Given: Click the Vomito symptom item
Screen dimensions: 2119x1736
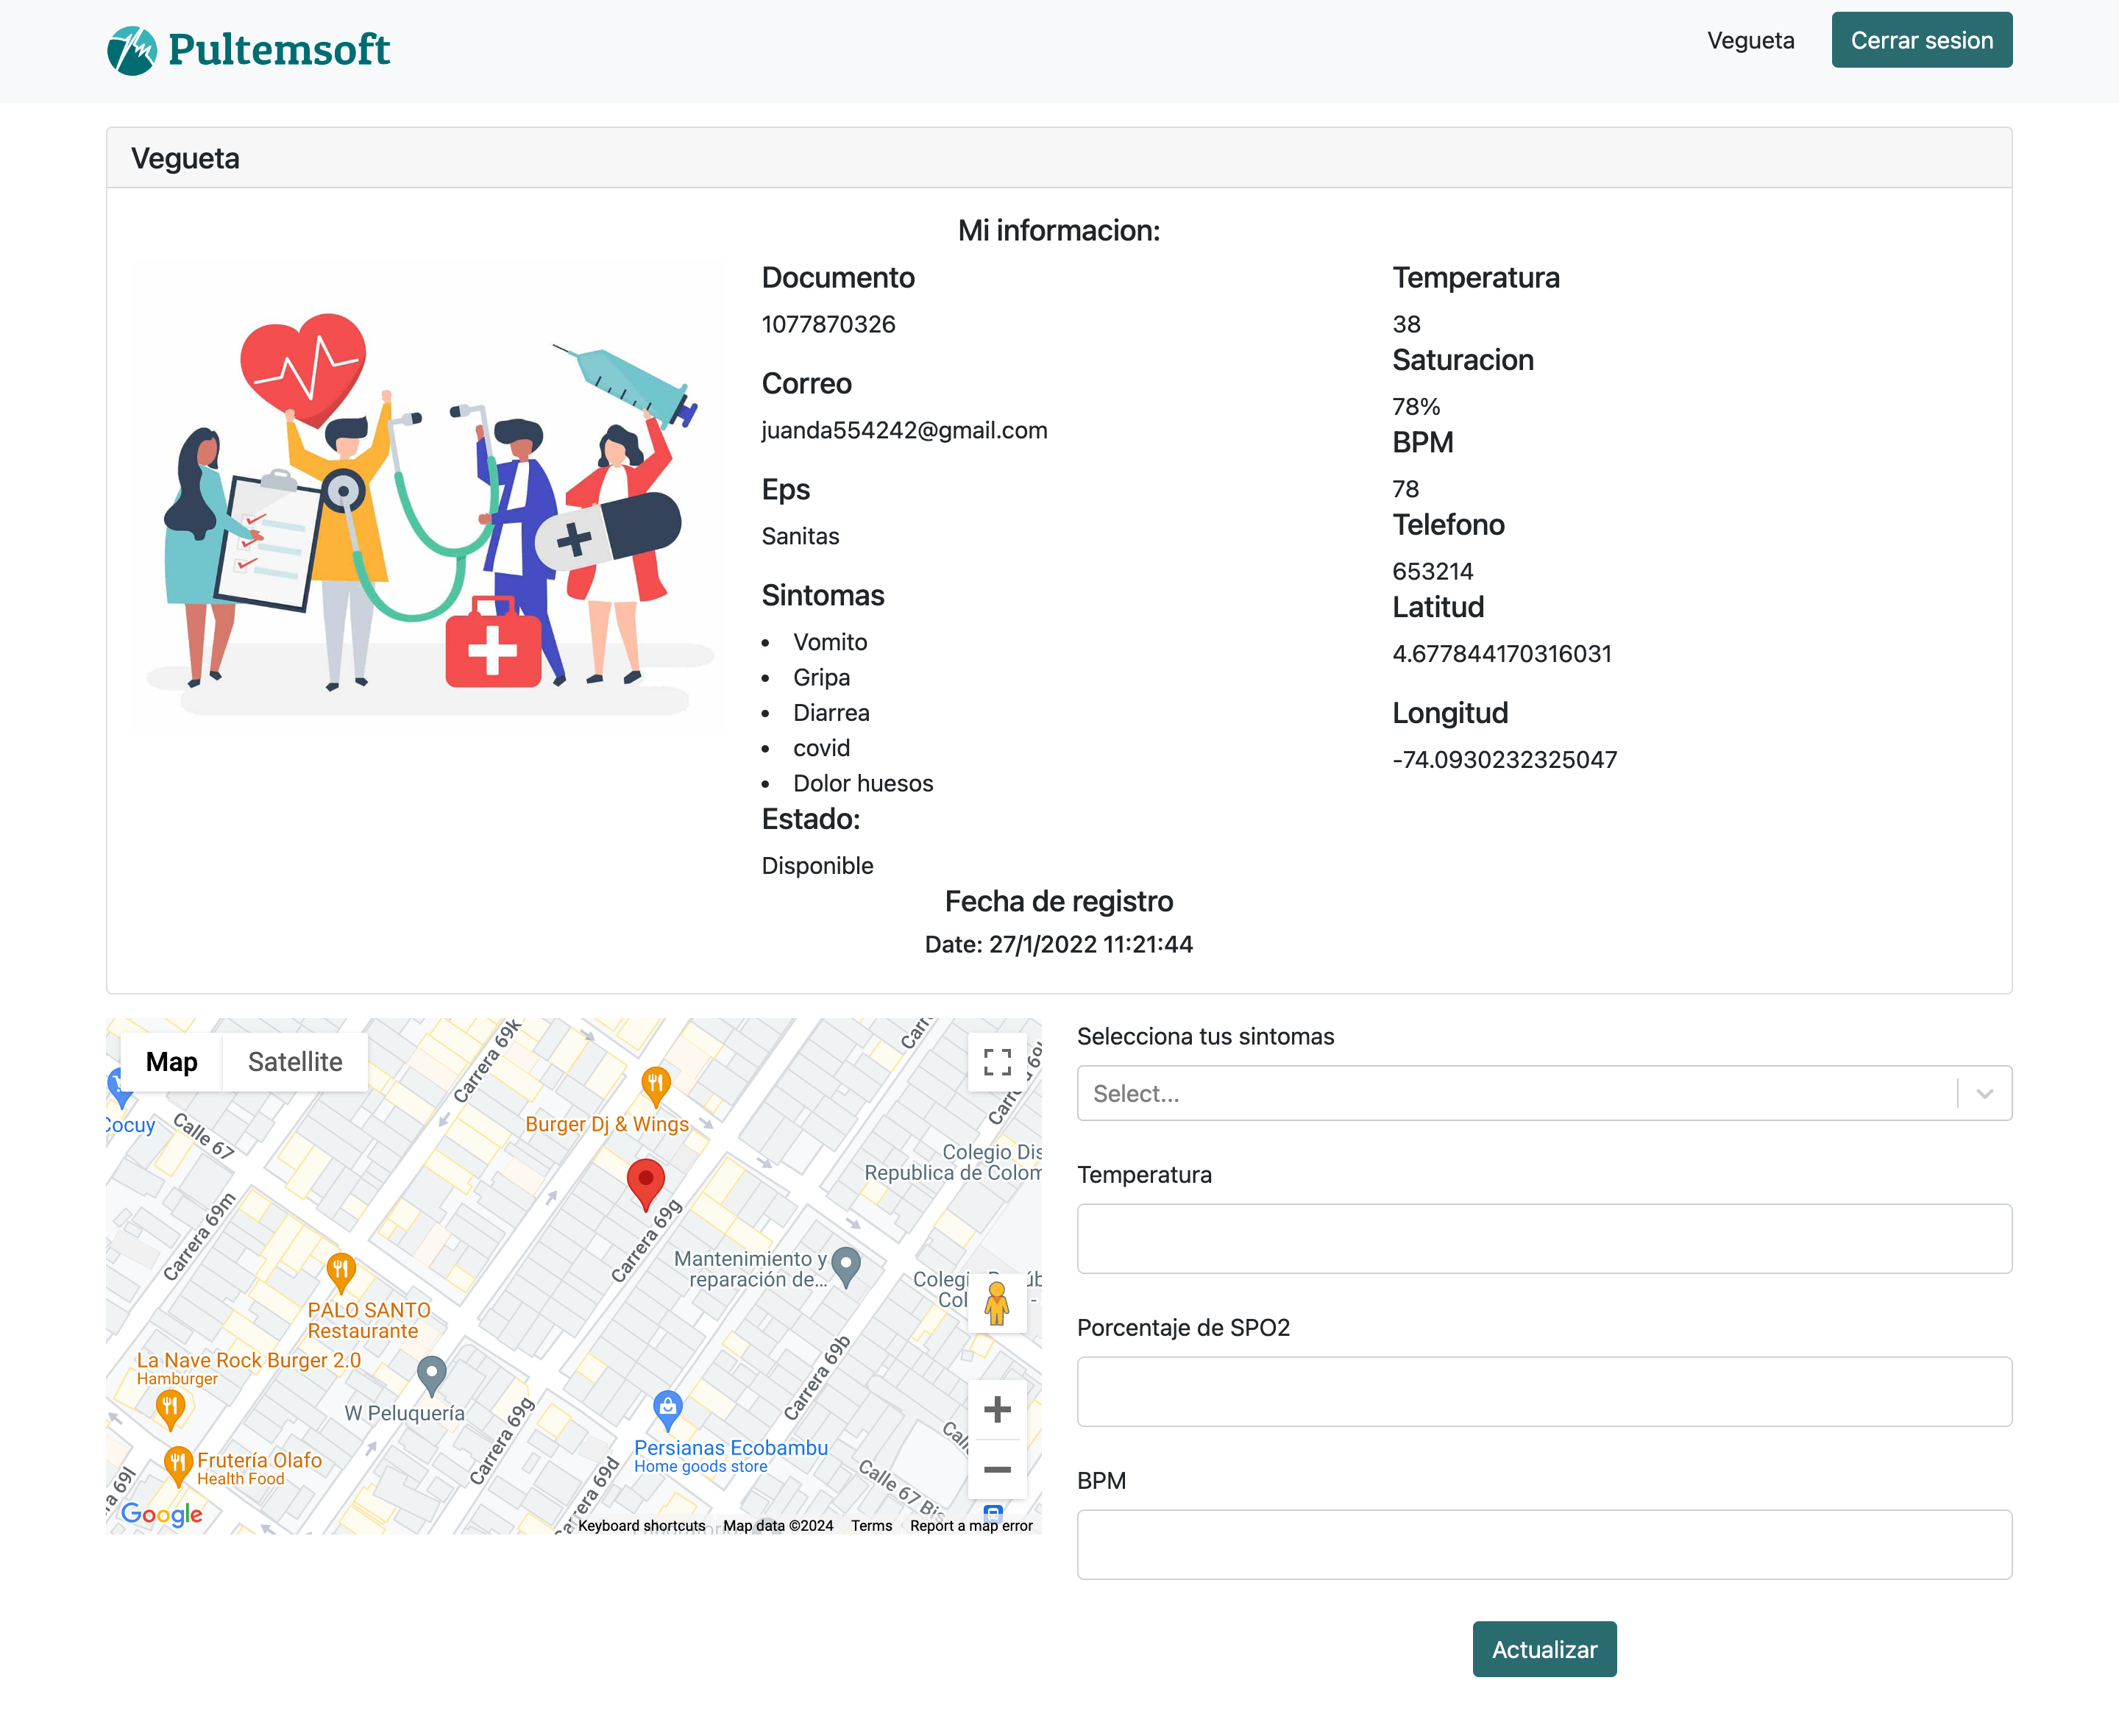Looking at the screenshot, I should (x=830, y=642).
